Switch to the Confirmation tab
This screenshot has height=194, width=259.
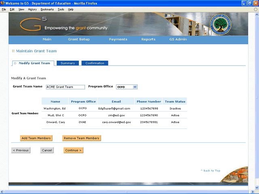[95, 63]
